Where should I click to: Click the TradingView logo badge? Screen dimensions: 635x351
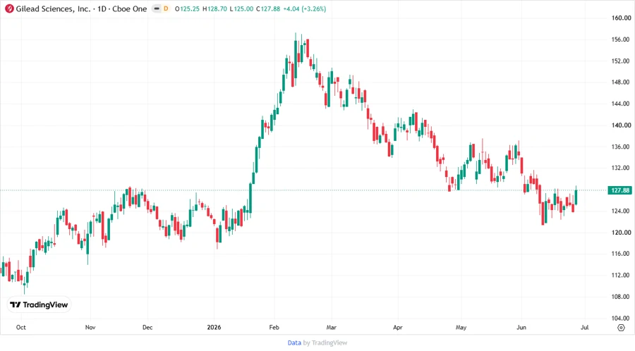39,305
